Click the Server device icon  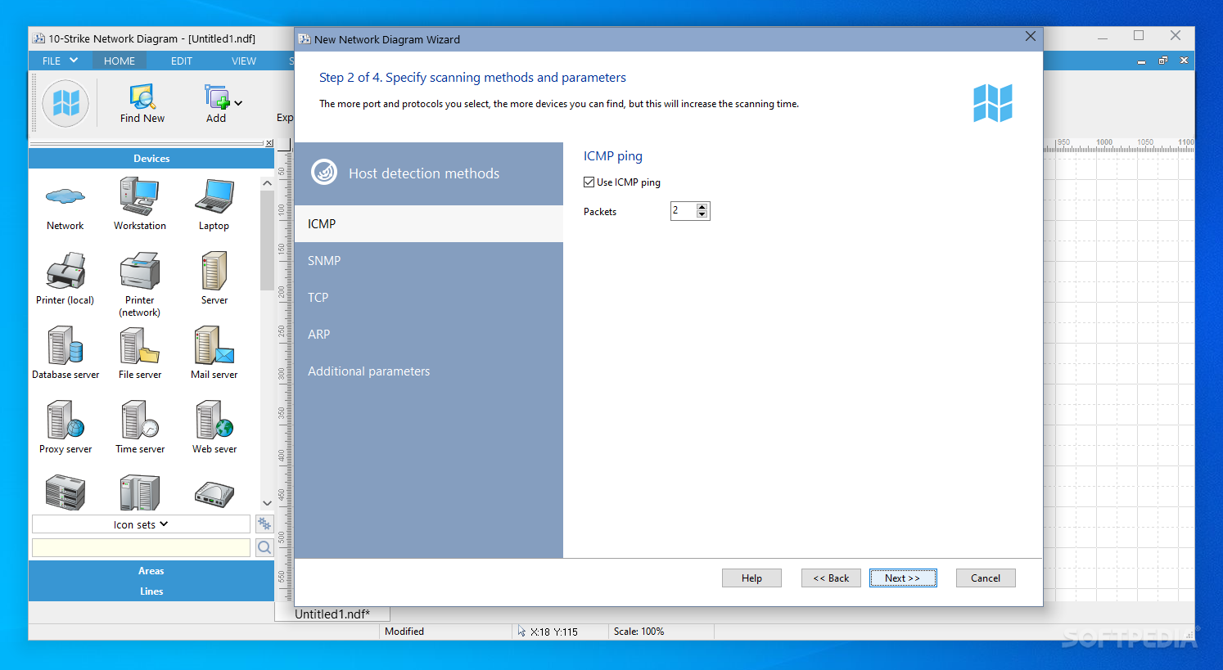(214, 271)
